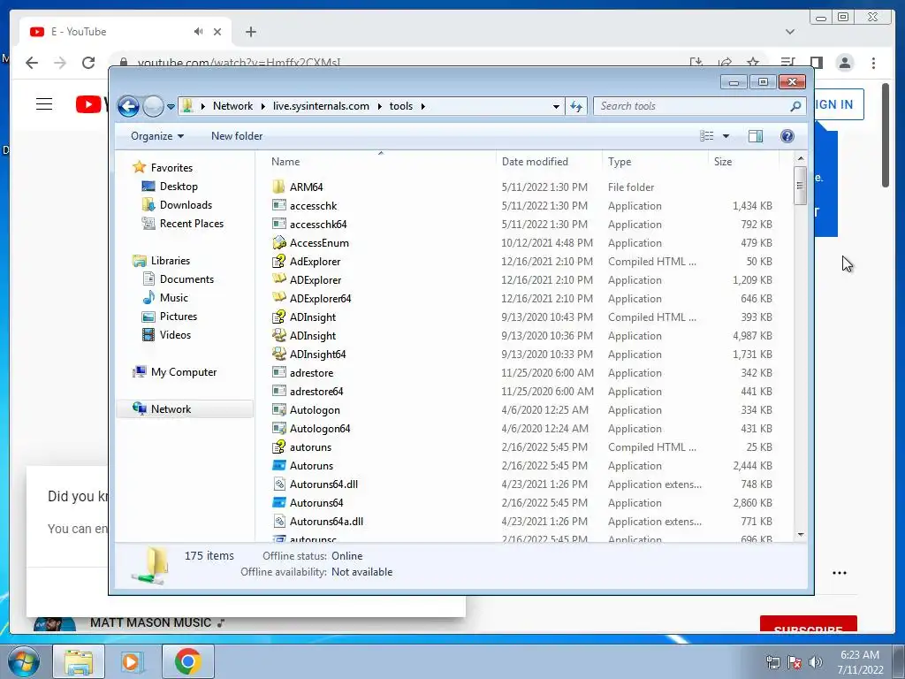Screen dimensions: 905x679
Task: Select the Autoruns64a.dll file icon
Action: tap(278, 522)
